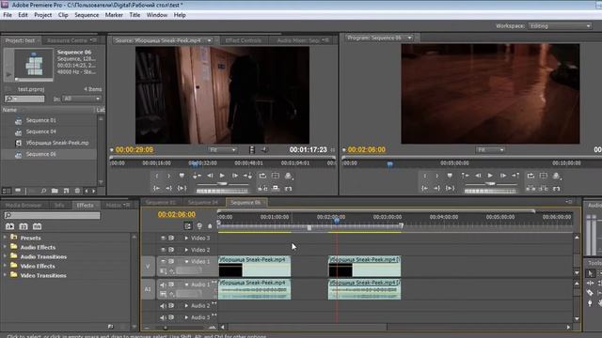The height and width of the screenshot is (338, 602).
Task: Set Out point in Source monitor
Action: click(168, 176)
